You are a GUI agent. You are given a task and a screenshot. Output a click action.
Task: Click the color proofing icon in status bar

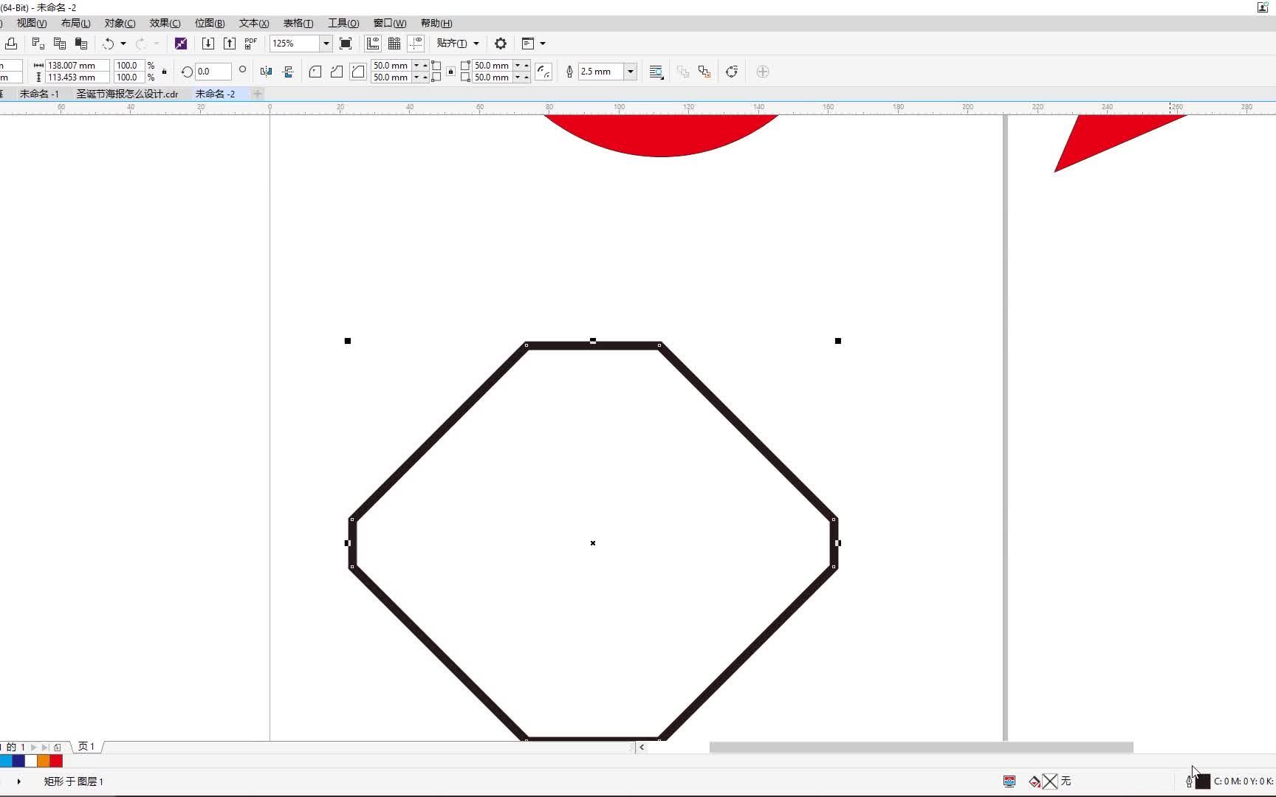1009,781
